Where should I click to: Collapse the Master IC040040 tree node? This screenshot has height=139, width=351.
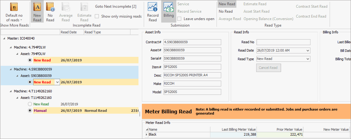pos(4,38)
